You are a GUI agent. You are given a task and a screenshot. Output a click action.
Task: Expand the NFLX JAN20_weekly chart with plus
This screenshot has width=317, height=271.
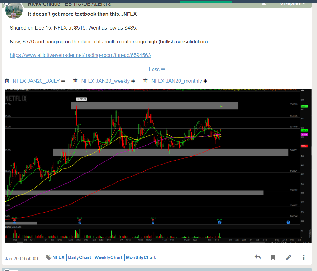coord(133,81)
